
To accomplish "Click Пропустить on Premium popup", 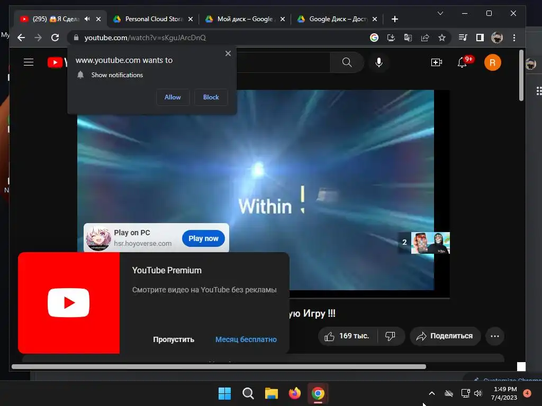I will (x=174, y=339).
